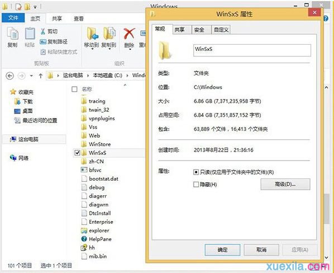Click the Cut (剪切) scissors icon
334x273 pixels.
(x=43, y=31)
